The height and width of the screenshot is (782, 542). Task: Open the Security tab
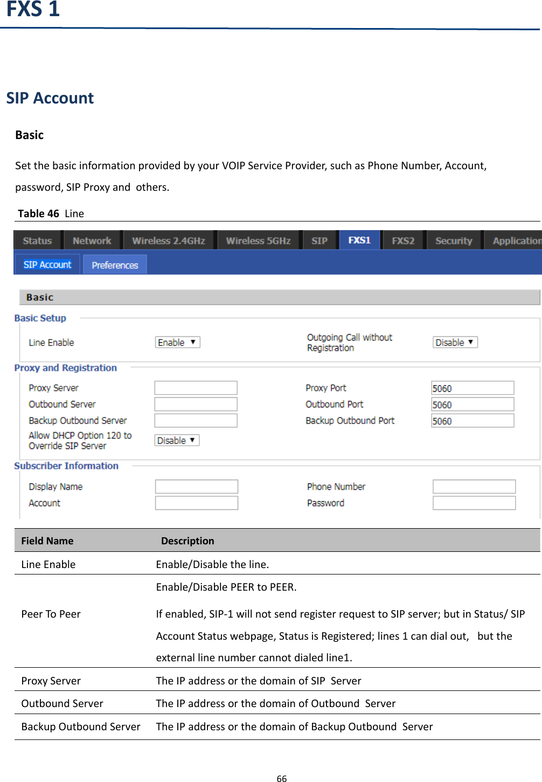click(453, 240)
